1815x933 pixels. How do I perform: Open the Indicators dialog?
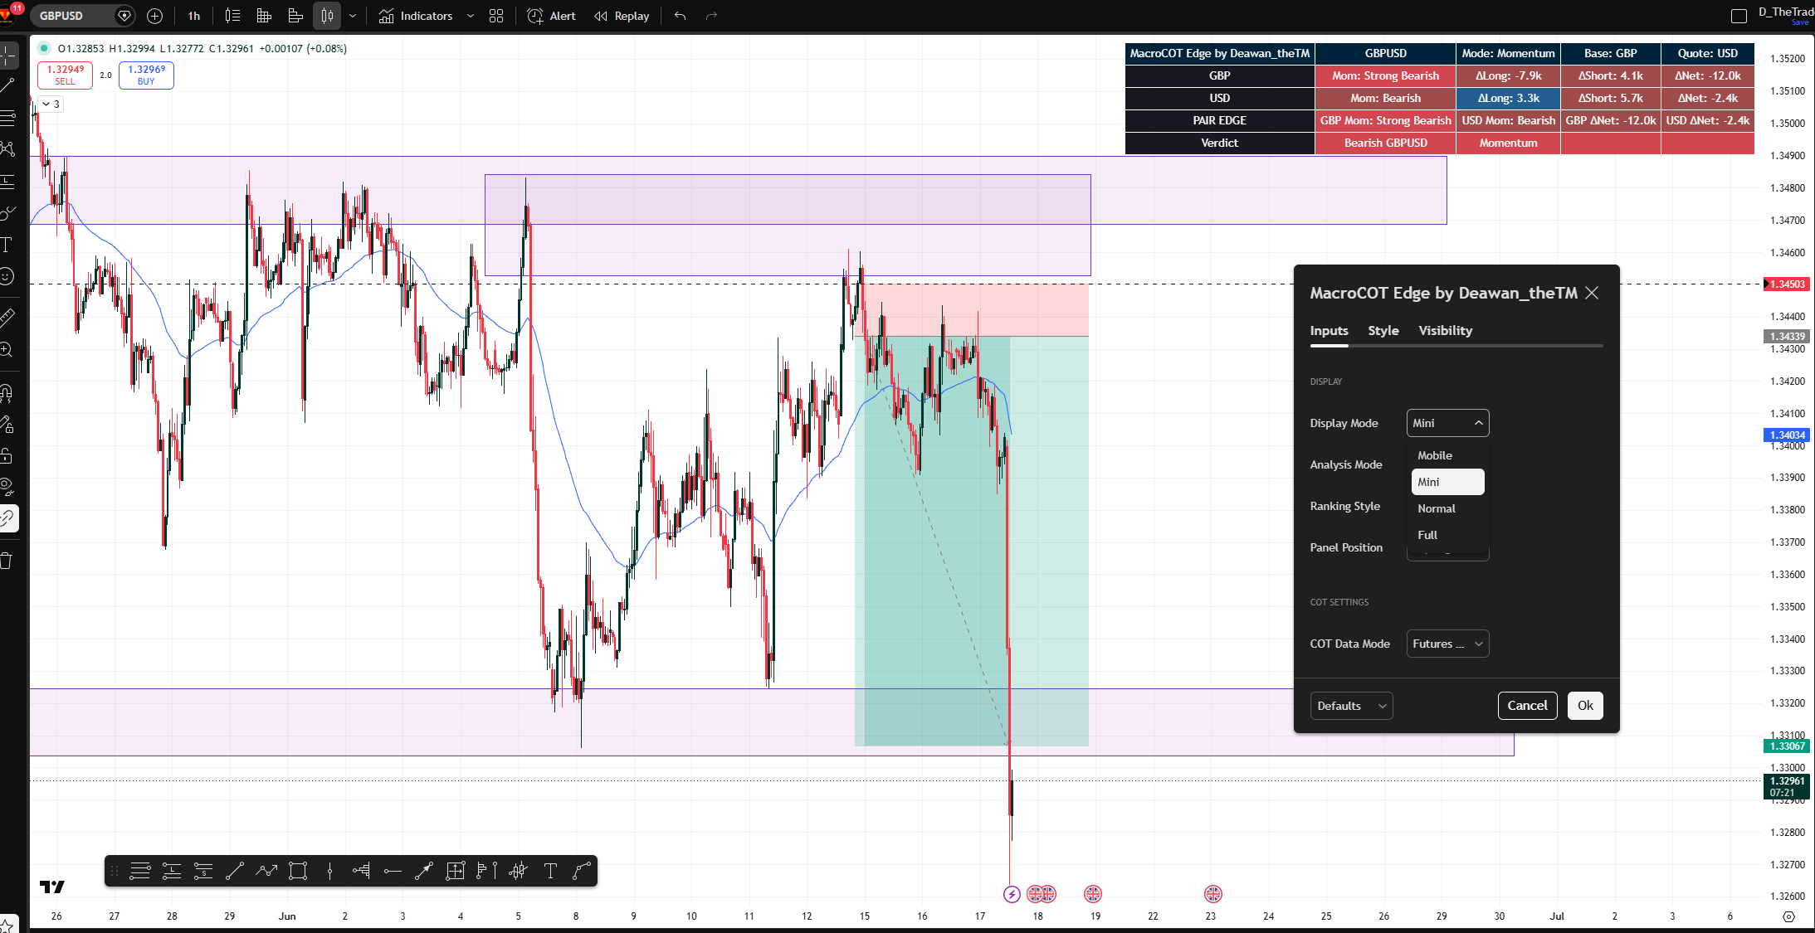click(x=416, y=16)
